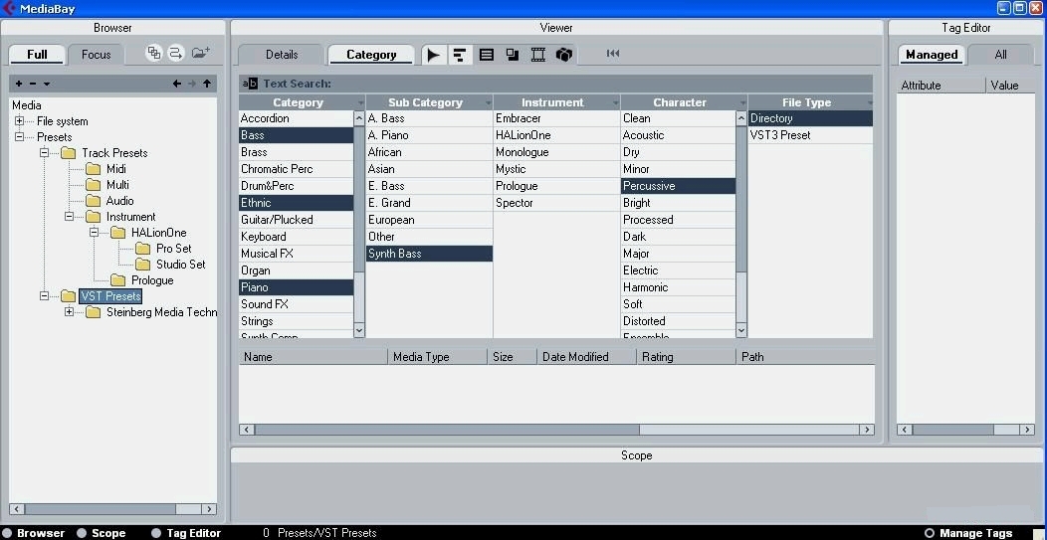Collapse the HALionOne folder node
This screenshot has height=540, width=1047.
(94, 233)
